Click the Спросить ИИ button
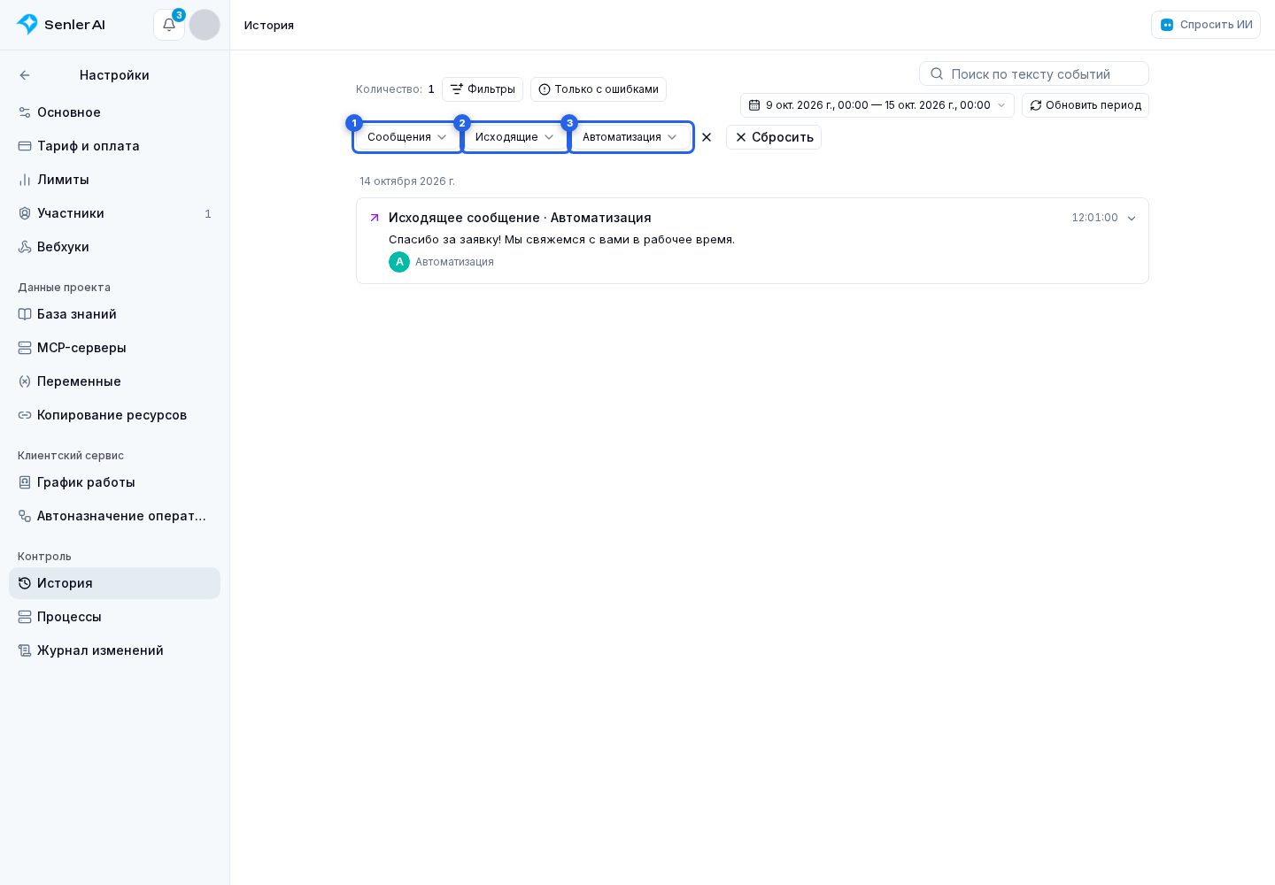Image resolution: width=1275 pixels, height=885 pixels. (1206, 25)
